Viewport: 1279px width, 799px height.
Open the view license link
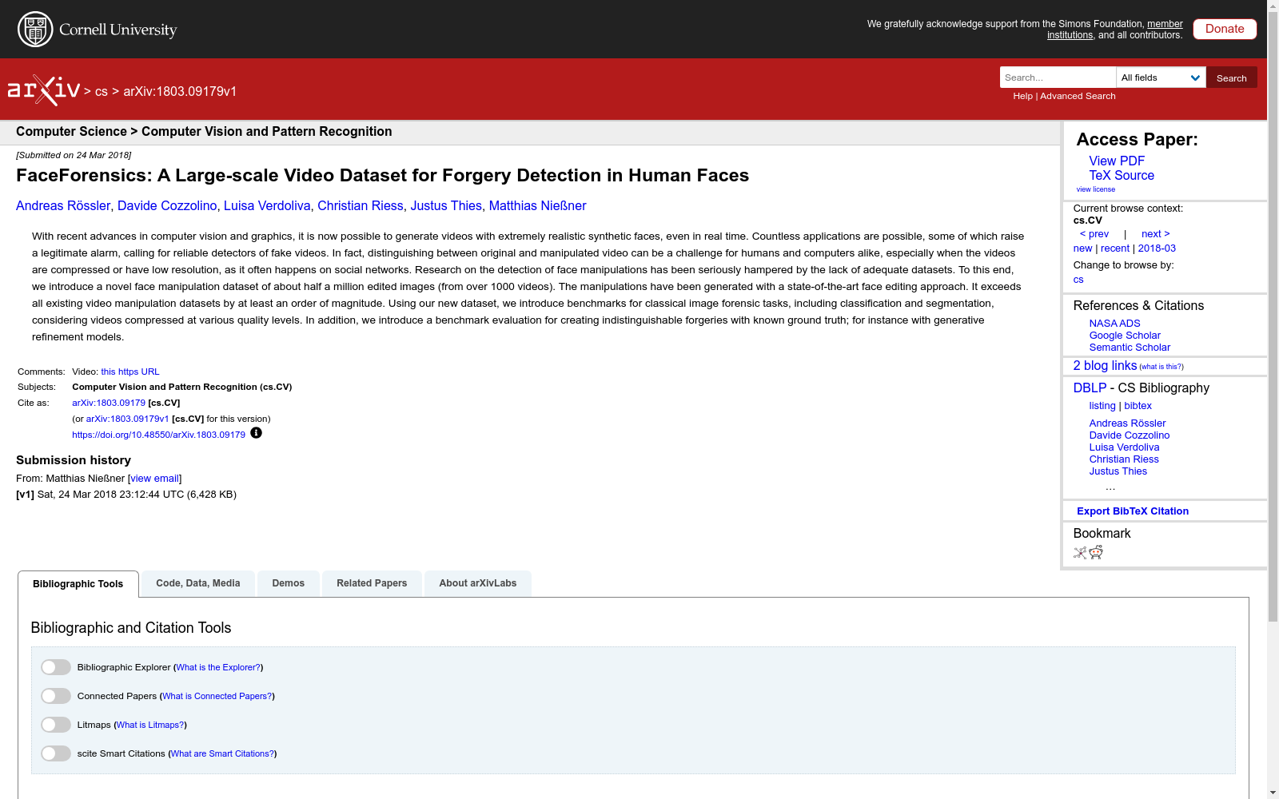pyautogui.click(x=1096, y=189)
